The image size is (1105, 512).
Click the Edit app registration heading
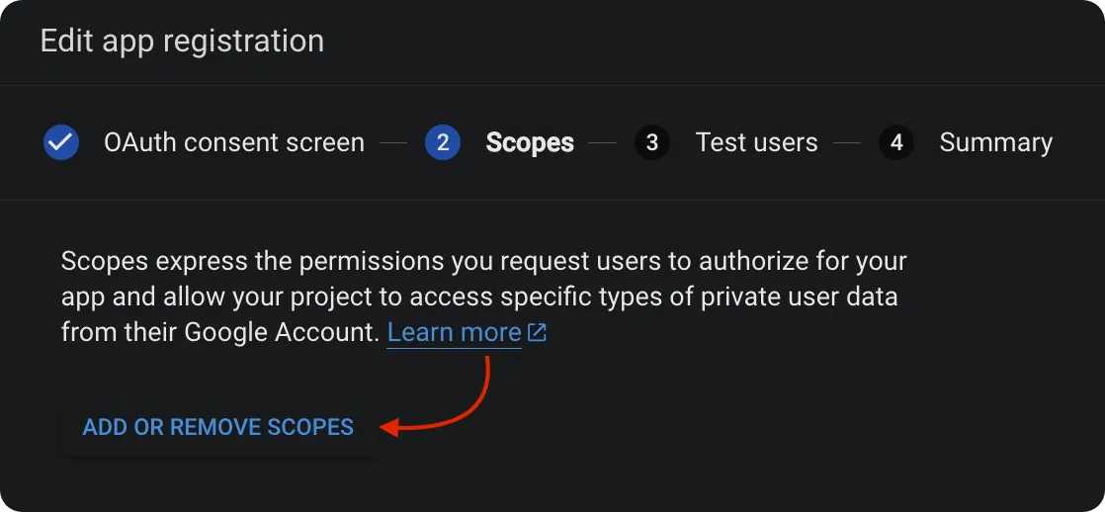[x=182, y=41]
